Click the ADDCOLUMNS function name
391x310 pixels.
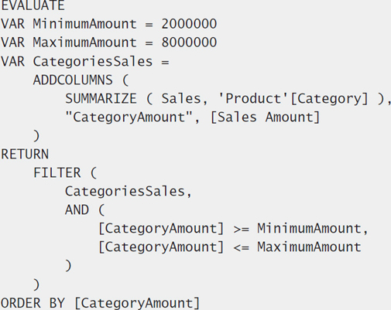click(73, 80)
